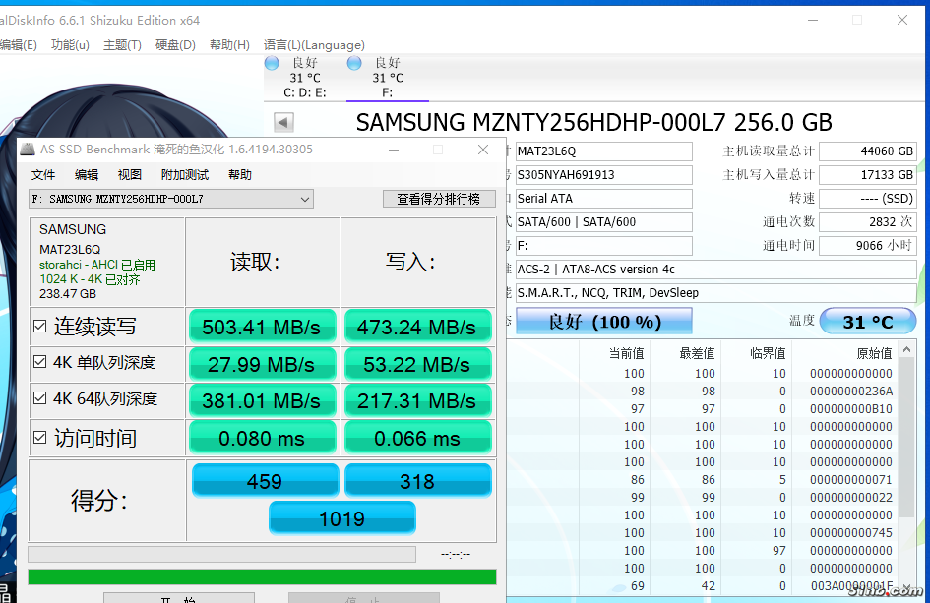Open the 附加测试 menu in AS SSD
Screen dimensions: 930x603
click(x=185, y=175)
